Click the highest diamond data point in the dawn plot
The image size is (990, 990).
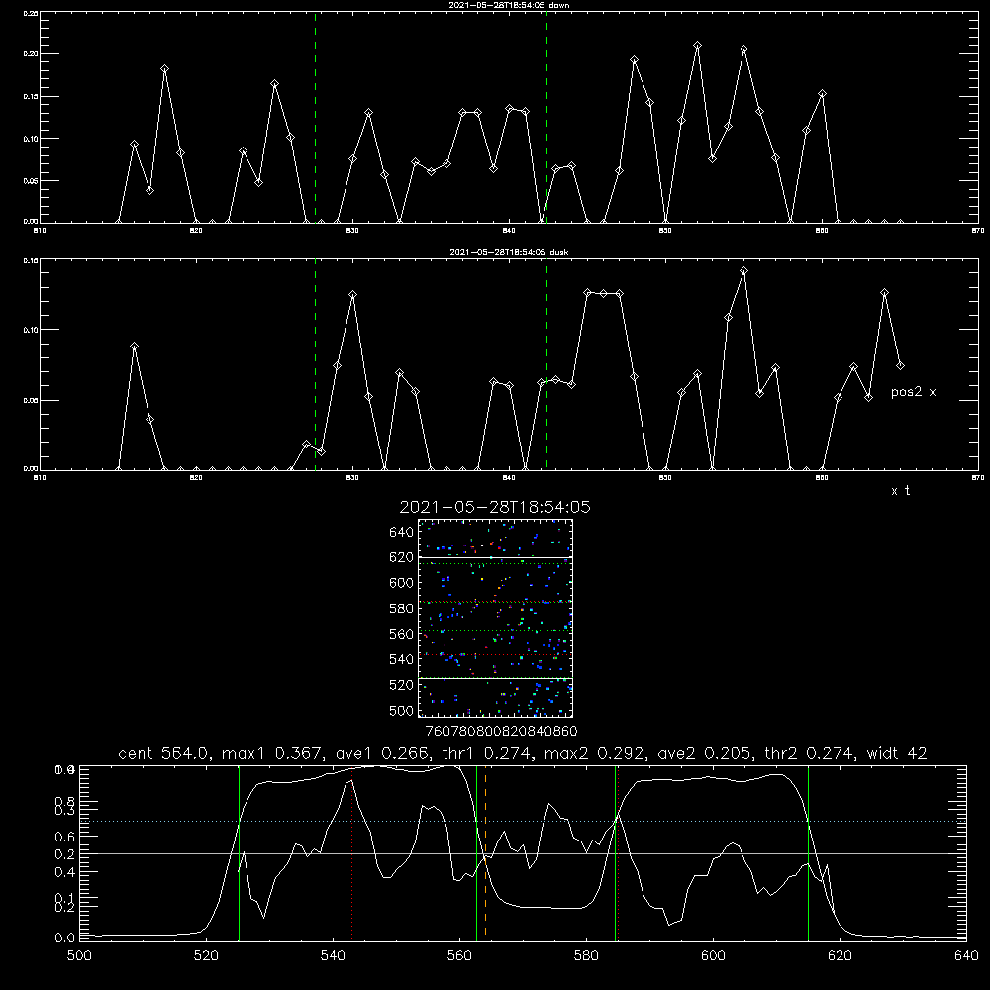pos(698,46)
